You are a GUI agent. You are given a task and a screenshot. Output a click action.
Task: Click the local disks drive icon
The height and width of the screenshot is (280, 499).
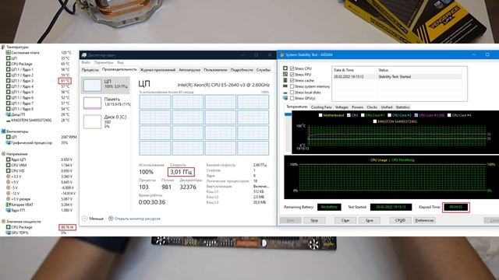coord(285,93)
